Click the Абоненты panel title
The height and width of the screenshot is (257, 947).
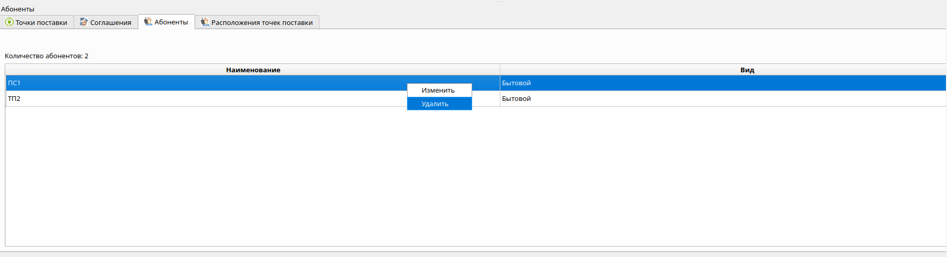18,9
